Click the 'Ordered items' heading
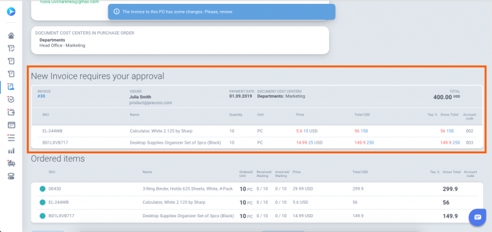This screenshot has width=492, height=232. [x=58, y=159]
